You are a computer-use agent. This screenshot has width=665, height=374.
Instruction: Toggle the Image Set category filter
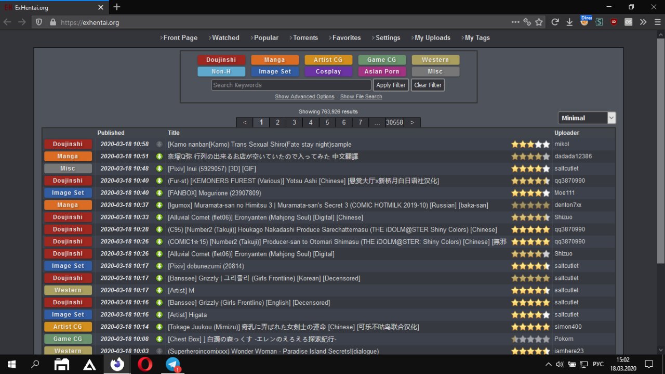(x=275, y=72)
